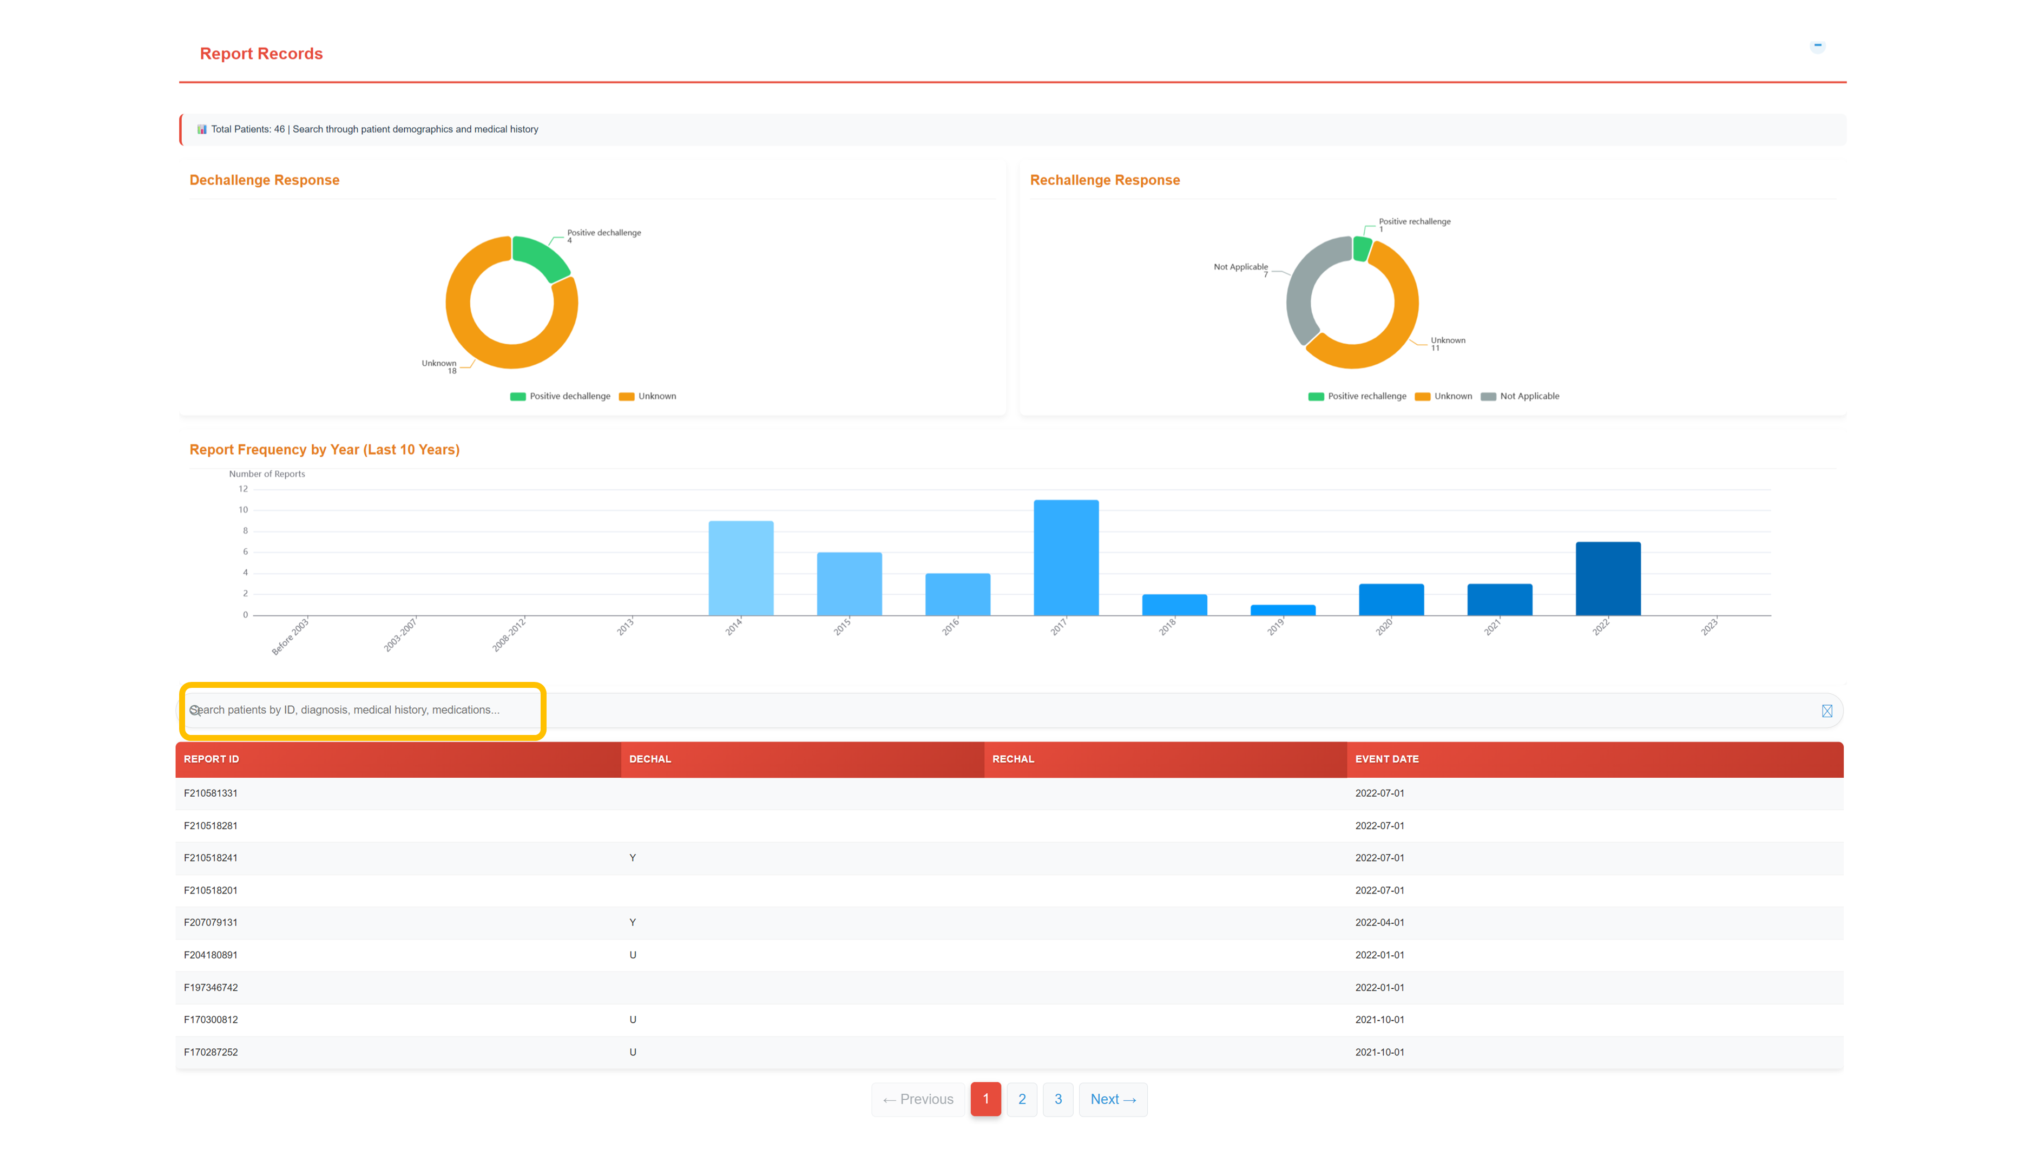Click the Previous page button
The image size is (2025, 1169).
[x=917, y=1099]
